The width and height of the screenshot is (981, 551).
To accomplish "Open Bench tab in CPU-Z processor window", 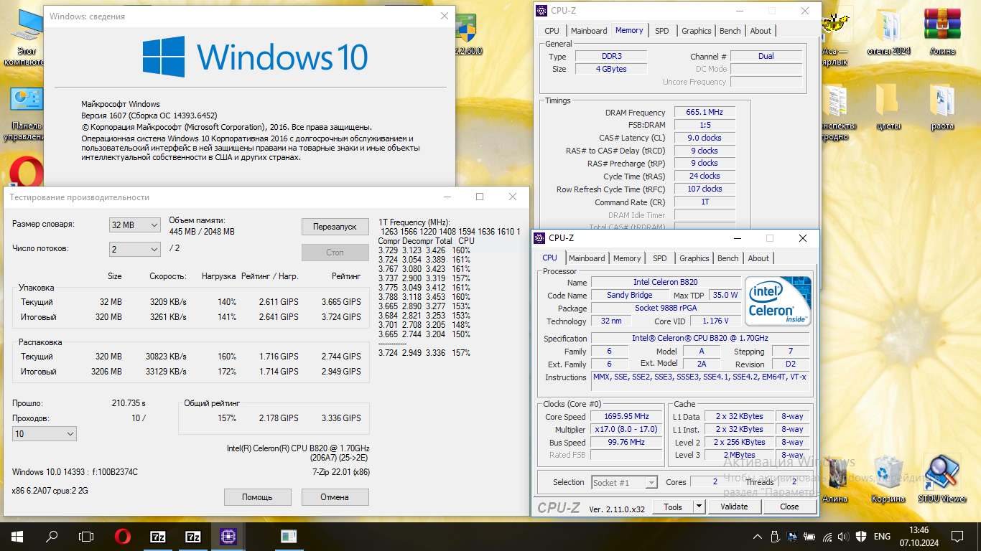I will pos(727,258).
